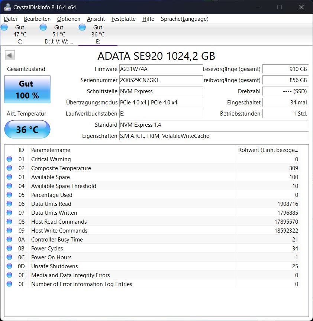This screenshot has width=313, height=321.
Task: Click the 36 °C temperature button
Action: [27, 130]
